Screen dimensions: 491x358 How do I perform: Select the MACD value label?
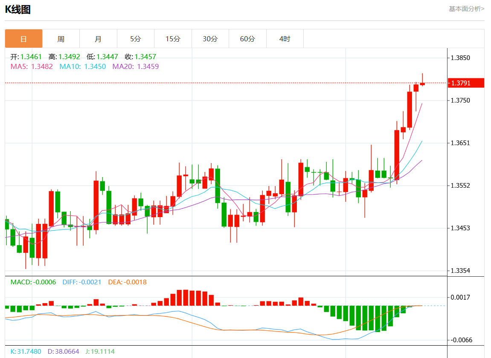(33, 282)
